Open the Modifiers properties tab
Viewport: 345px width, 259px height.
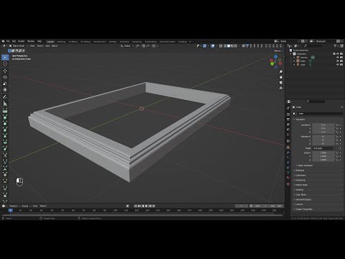pos(288,153)
